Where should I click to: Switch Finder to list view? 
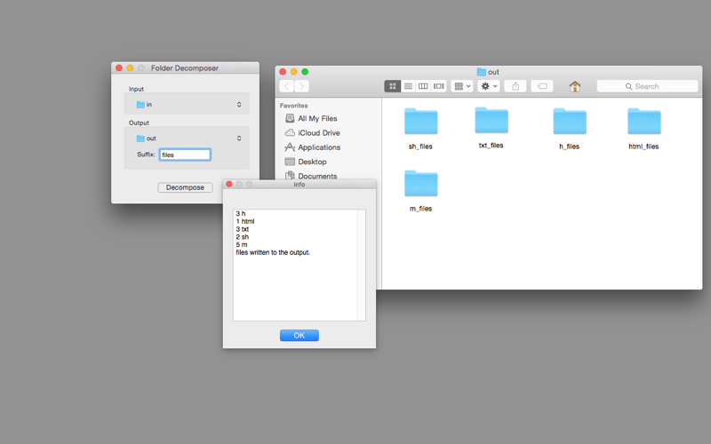pos(408,86)
